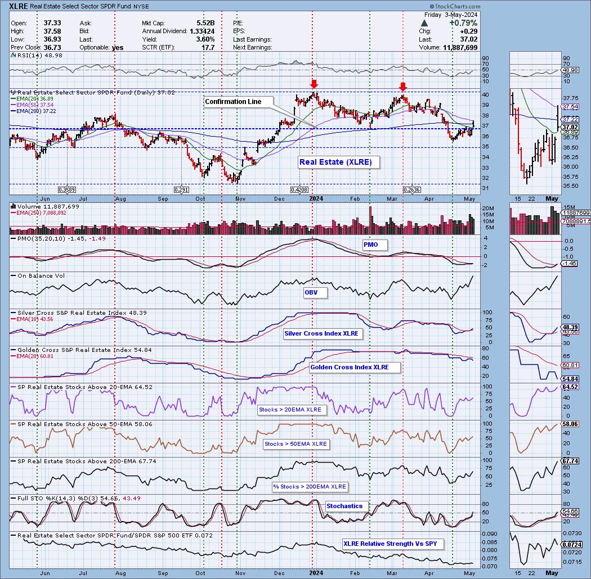Image resolution: width=591 pixels, height=579 pixels.
Task: Click the 'EMA(50) 37.54' legend entry
Action: pyautogui.click(x=32, y=105)
